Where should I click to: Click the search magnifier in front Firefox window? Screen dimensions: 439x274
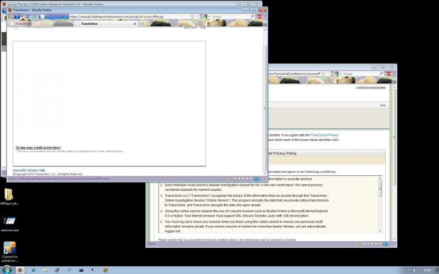click(x=251, y=16)
